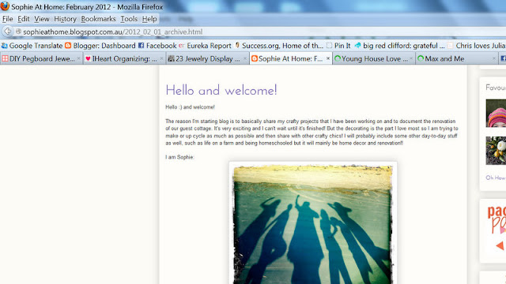
Task: Open Success.org, Home of th... bookmark
Action: pyautogui.click(x=279, y=46)
